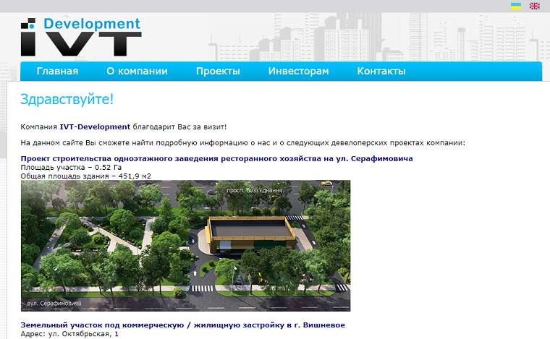The width and height of the screenshot is (550, 339).
Task: Click the Общая площадь здания 451,9 м2 line
Action: click(85, 176)
